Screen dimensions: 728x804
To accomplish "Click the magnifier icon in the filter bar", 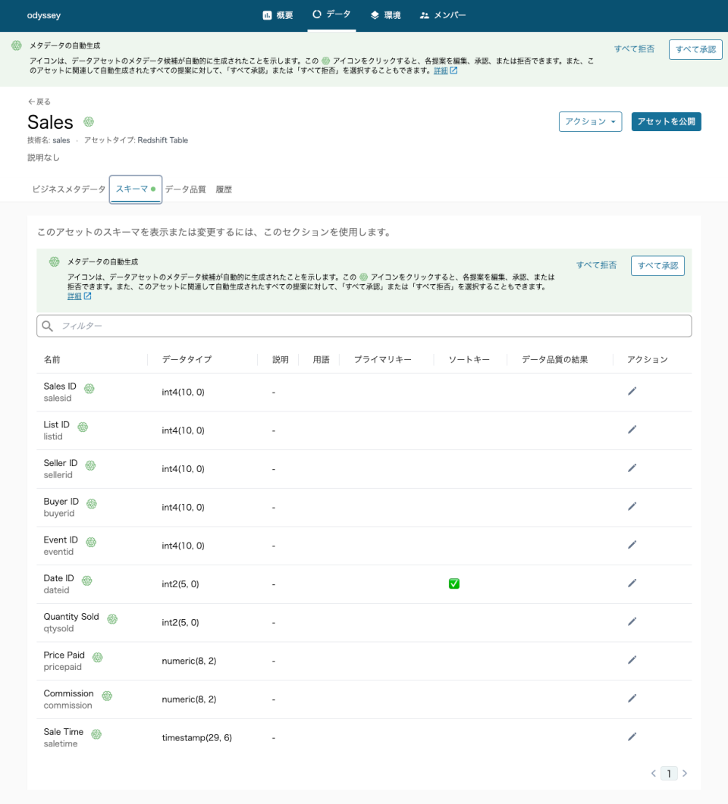I will pyautogui.click(x=48, y=326).
